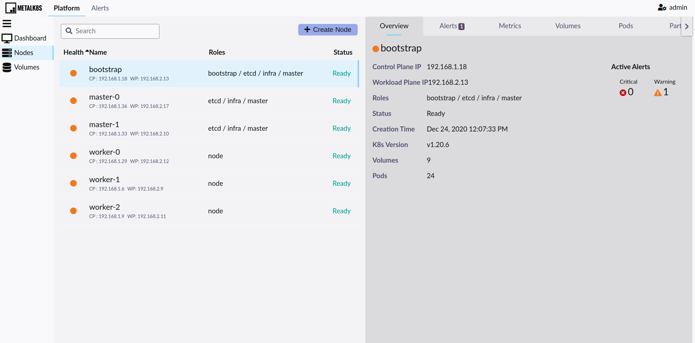Screen dimensions: 695x343
Task: Switch to the Pods tab
Action: 626,26
